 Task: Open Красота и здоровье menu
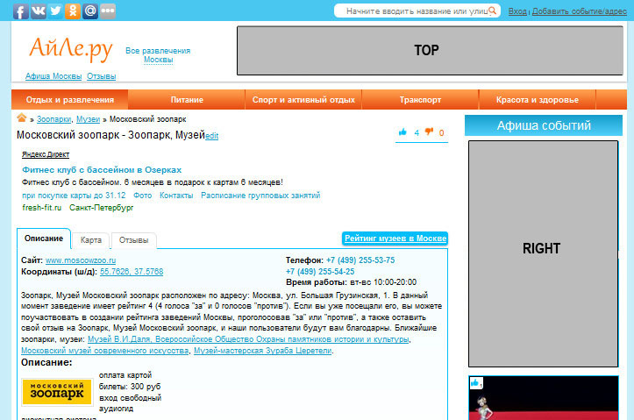coord(538,100)
